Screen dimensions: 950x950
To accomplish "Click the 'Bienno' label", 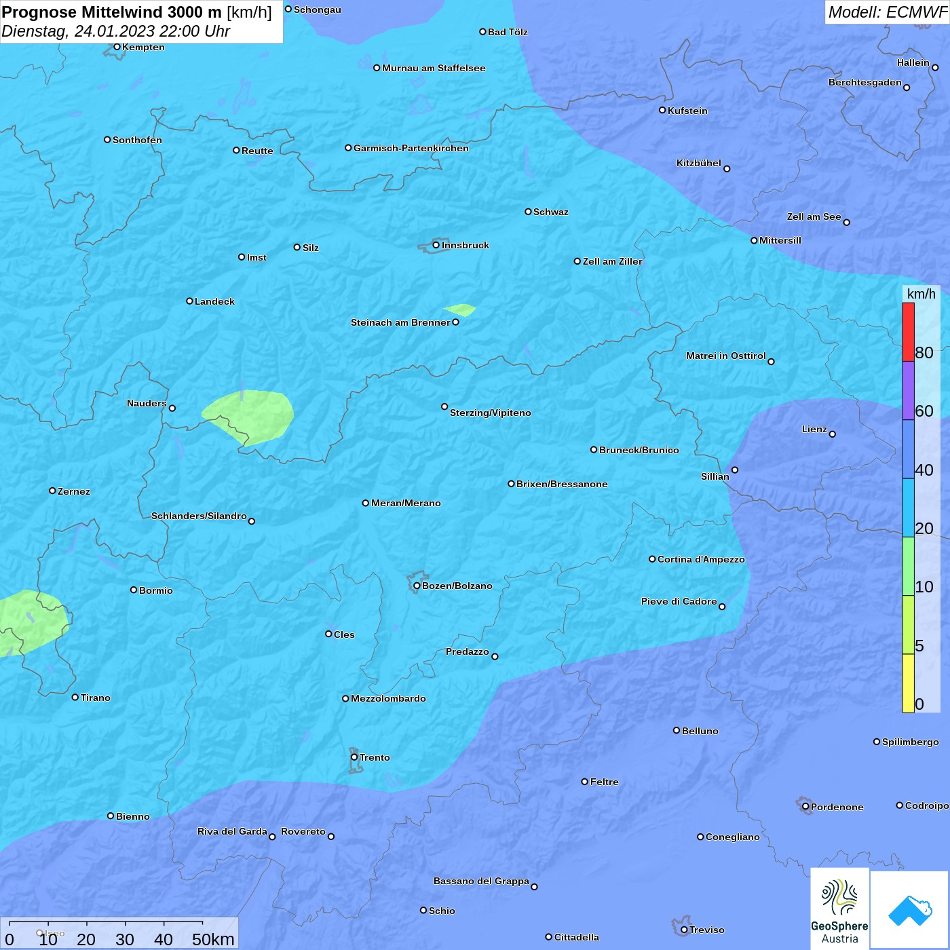I will pyautogui.click(x=133, y=816).
